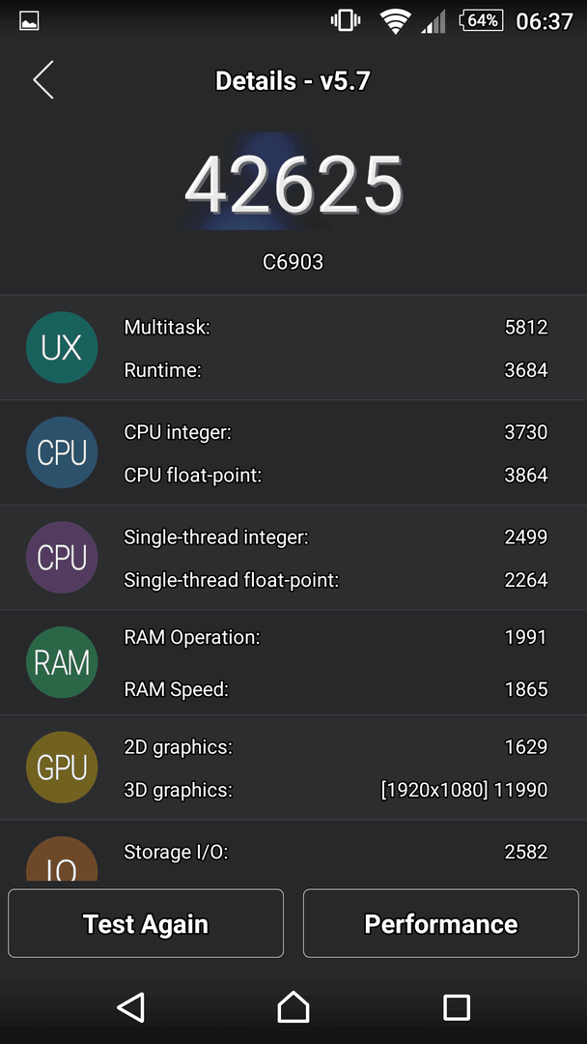
Task: Tap the Android home navigation icon
Action: click(x=293, y=1006)
